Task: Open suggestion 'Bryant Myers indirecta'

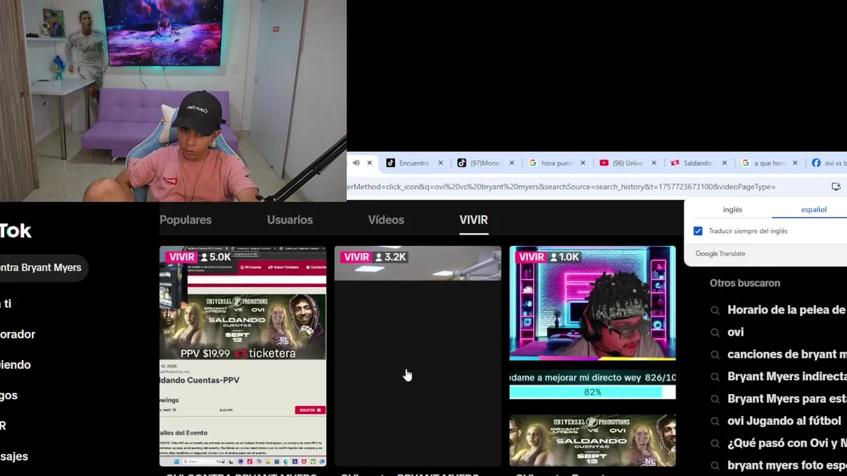Action: click(787, 376)
